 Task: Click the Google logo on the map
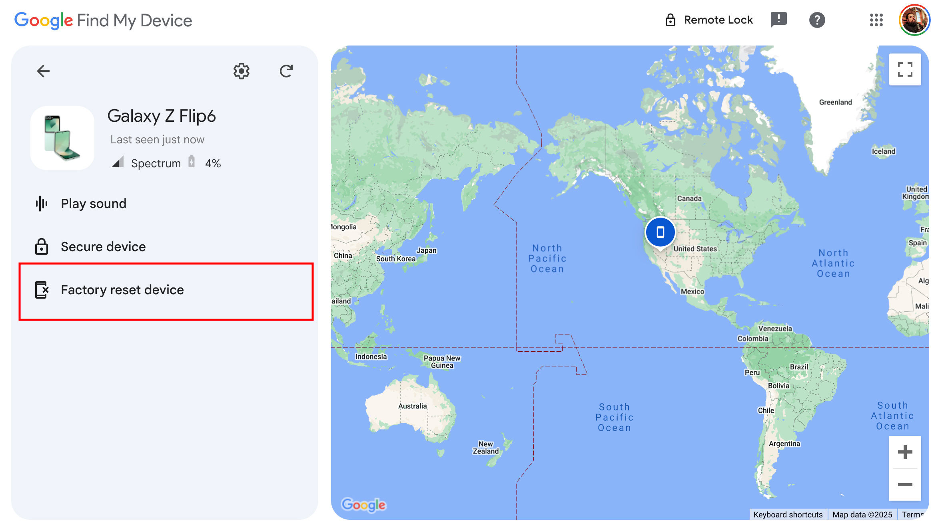tap(363, 505)
